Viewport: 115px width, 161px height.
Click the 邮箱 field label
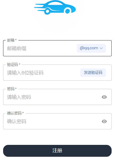pyautogui.click(x=10, y=40)
